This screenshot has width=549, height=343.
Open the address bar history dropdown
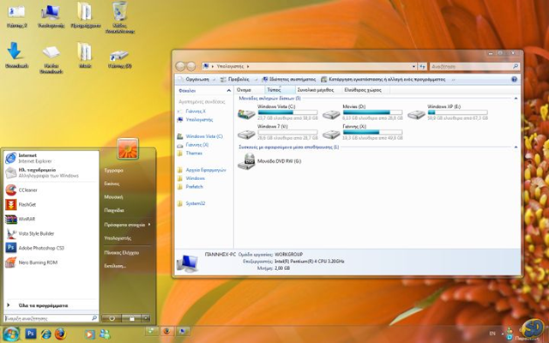pyautogui.click(x=413, y=66)
